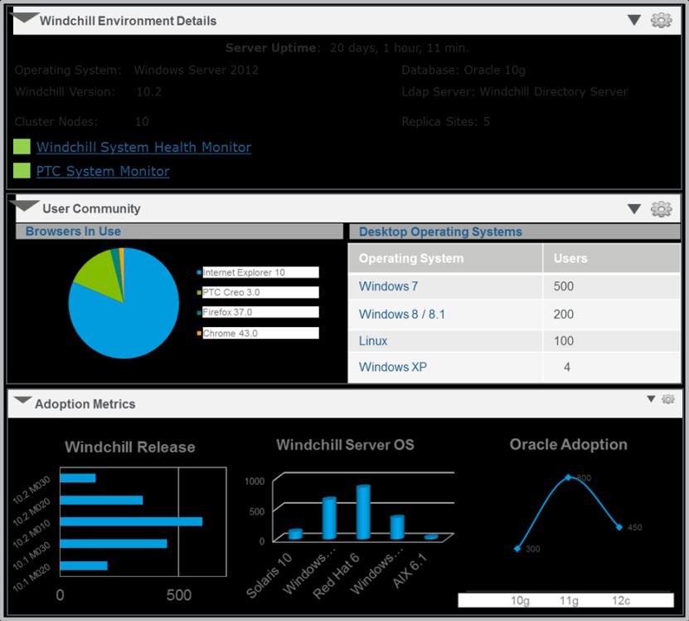Click the "Replica Sites: 5" text

coord(445,121)
